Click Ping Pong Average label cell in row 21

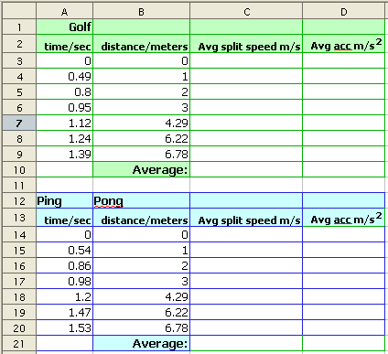(x=142, y=343)
